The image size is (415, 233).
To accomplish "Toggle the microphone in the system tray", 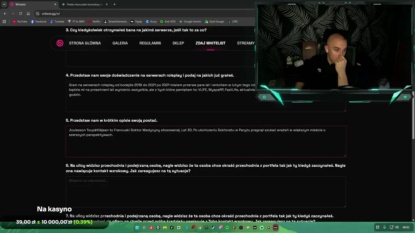I will click(385, 227).
